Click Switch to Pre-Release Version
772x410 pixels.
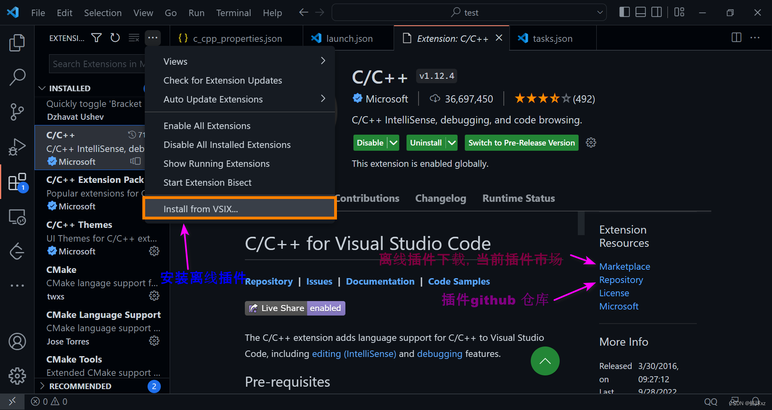pyautogui.click(x=522, y=143)
